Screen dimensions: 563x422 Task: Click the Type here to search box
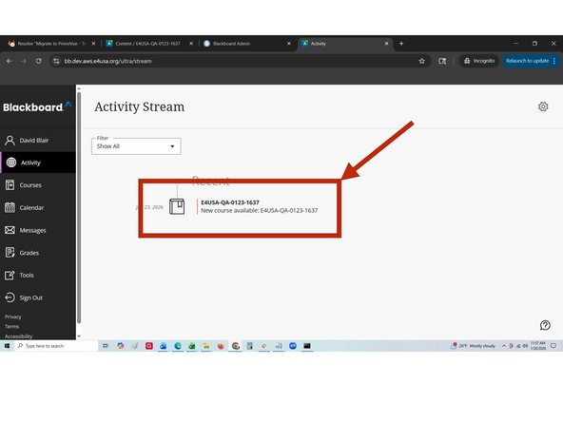coord(56,346)
